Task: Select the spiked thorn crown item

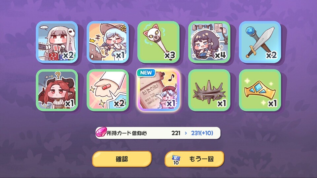Action: [x=209, y=90]
